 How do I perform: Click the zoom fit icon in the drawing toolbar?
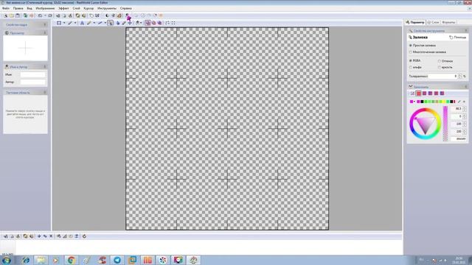[167, 23]
